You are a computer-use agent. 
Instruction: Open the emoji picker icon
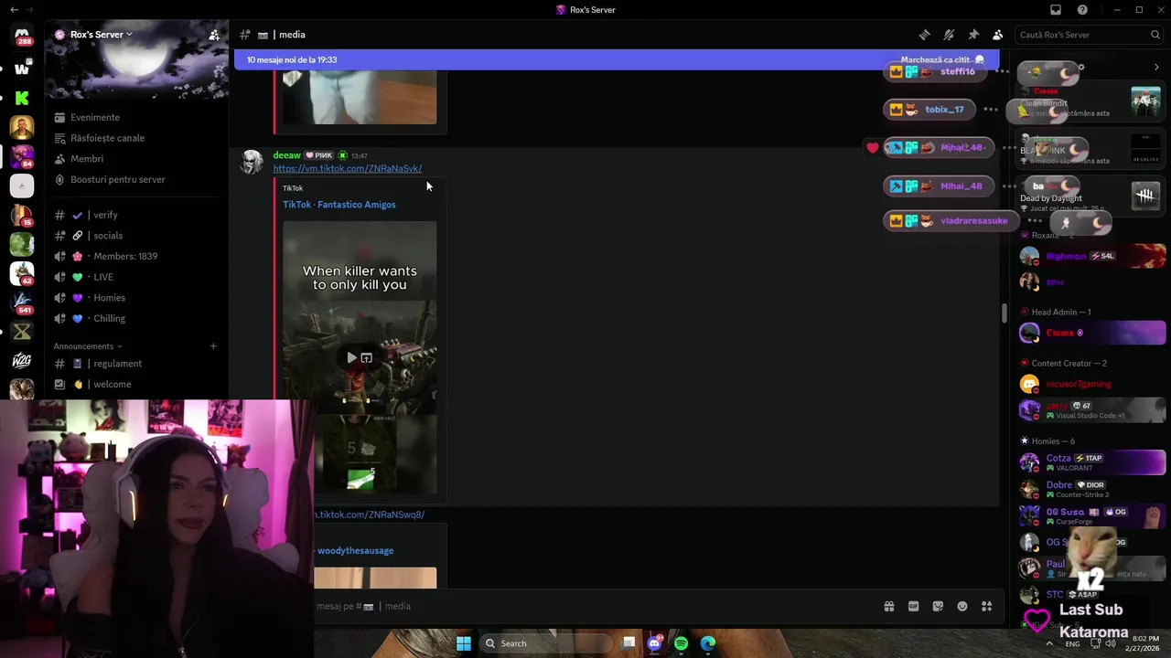[962, 606]
